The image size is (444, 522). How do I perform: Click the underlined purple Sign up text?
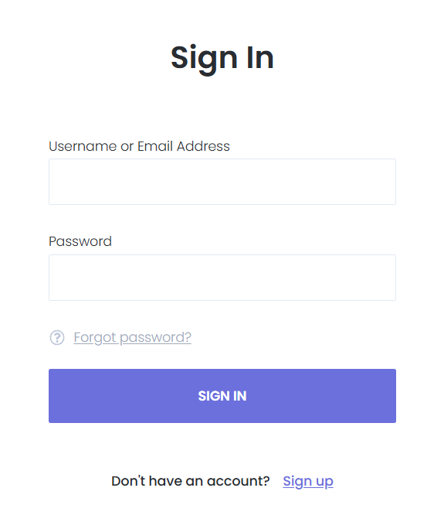point(308,481)
